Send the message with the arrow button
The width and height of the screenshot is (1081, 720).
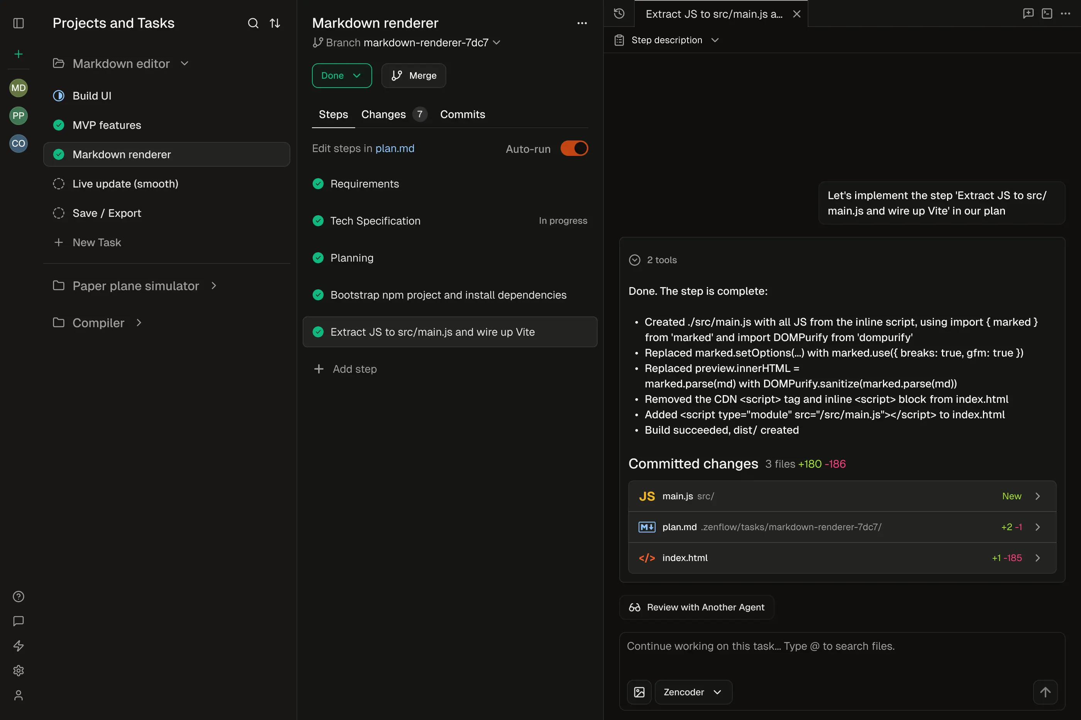click(1045, 692)
